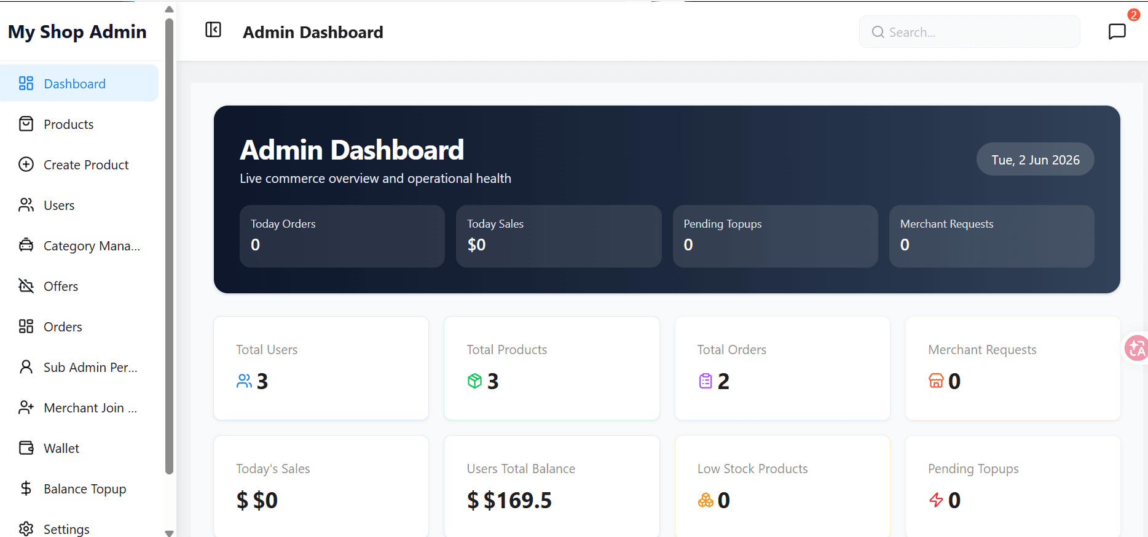This screenshot has width=1148, height=537.
Task: Click the Today Sales tile in banner
Action: pyautogui.click(x=559, y=236)
